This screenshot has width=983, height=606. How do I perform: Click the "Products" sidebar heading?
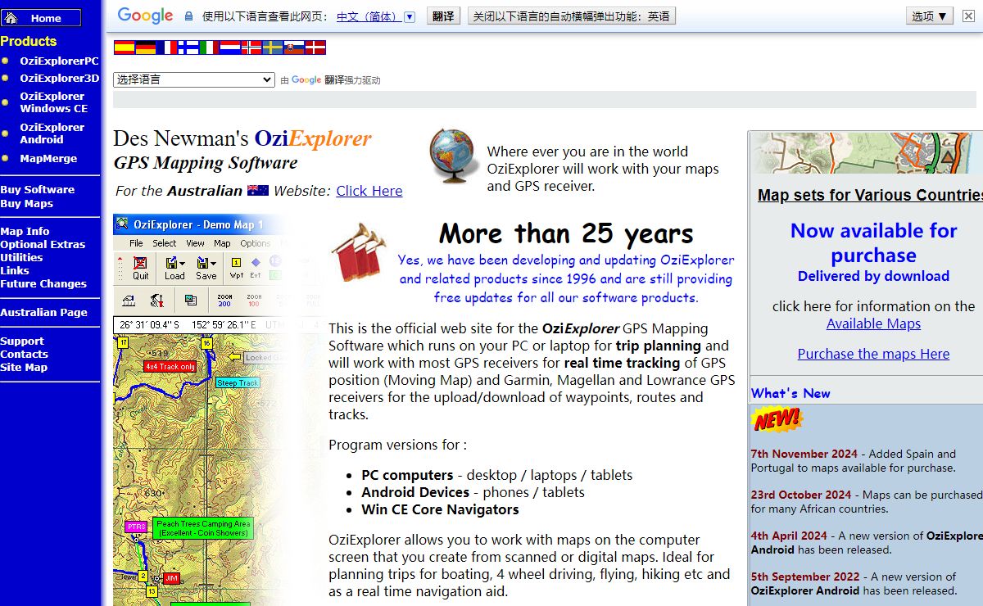pyautogui.click(x=29, y=41)
